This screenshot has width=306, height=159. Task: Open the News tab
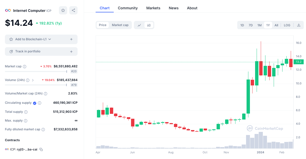(174, 8)
